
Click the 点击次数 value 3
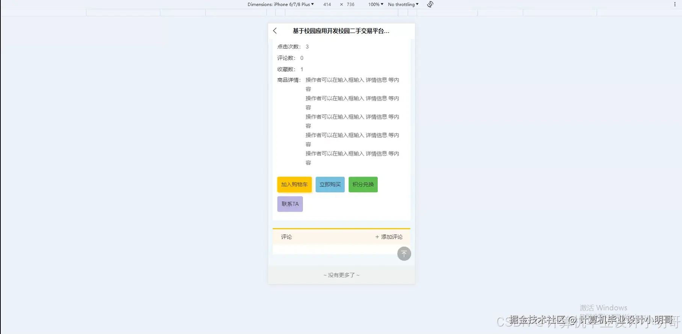(x=307, y=46)
